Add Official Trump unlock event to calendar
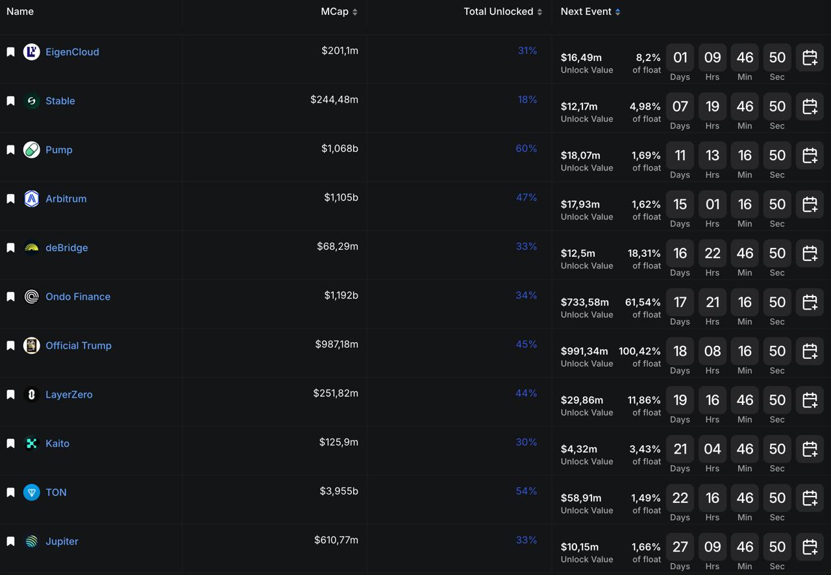 coord(810,351)
